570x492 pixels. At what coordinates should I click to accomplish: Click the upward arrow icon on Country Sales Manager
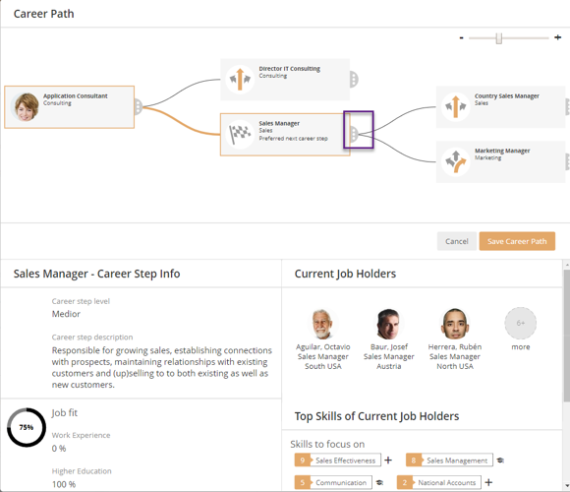455,106
